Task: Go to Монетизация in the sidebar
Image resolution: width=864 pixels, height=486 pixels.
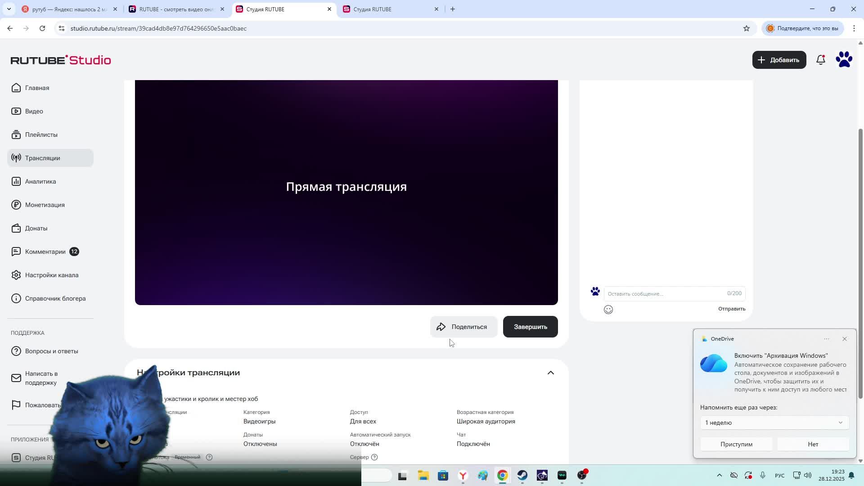Action: pyautogui.click(x=45, y=205)
